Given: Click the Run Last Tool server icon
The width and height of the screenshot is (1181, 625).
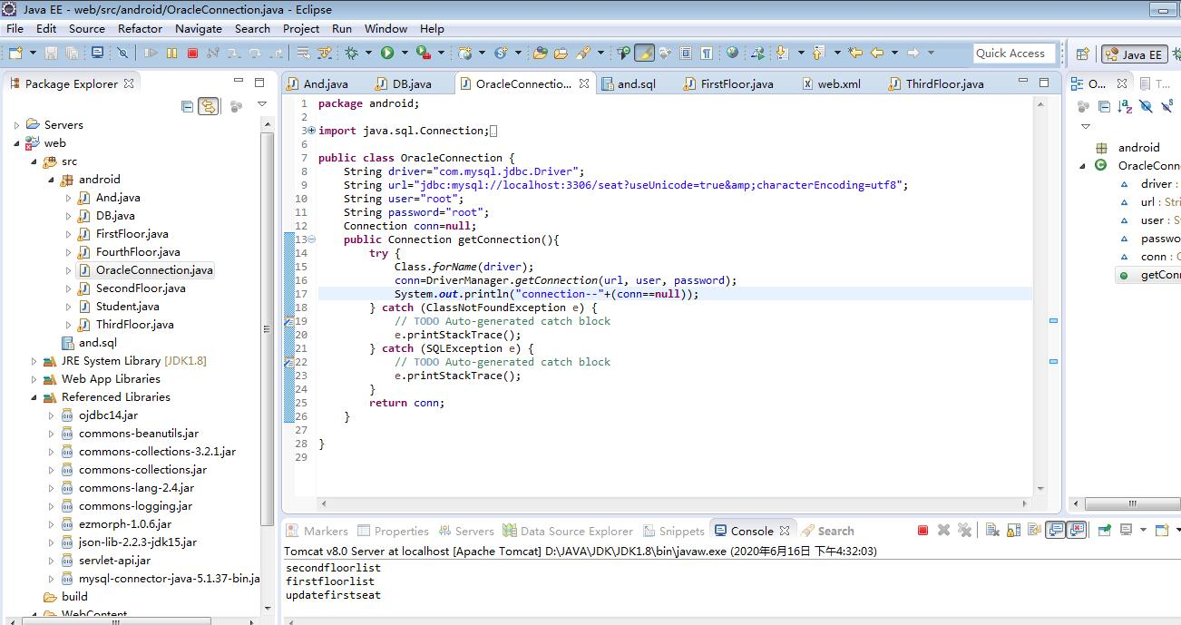Looking at the screenshot, I should 424,53.
